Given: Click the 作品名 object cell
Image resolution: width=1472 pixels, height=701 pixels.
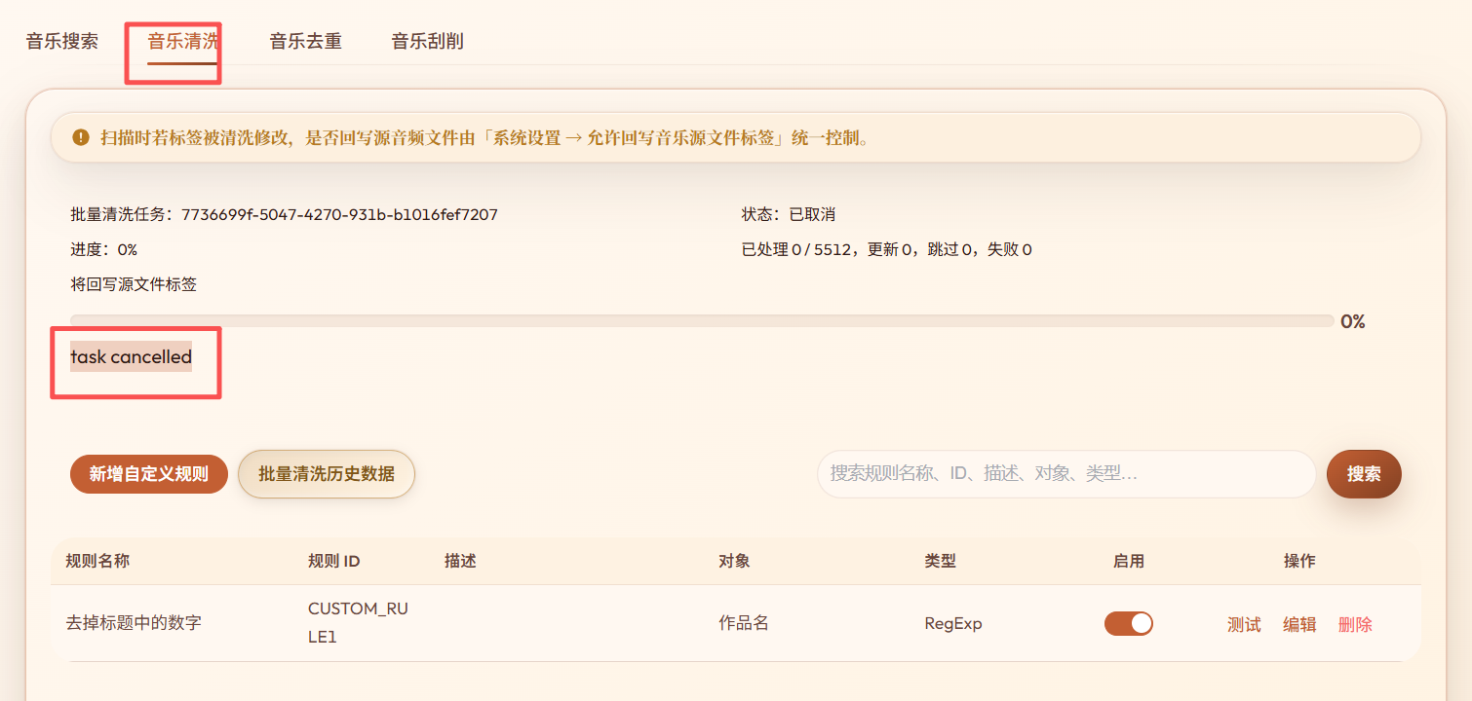Looking at the screenshot, I should [x=744, y=623].
